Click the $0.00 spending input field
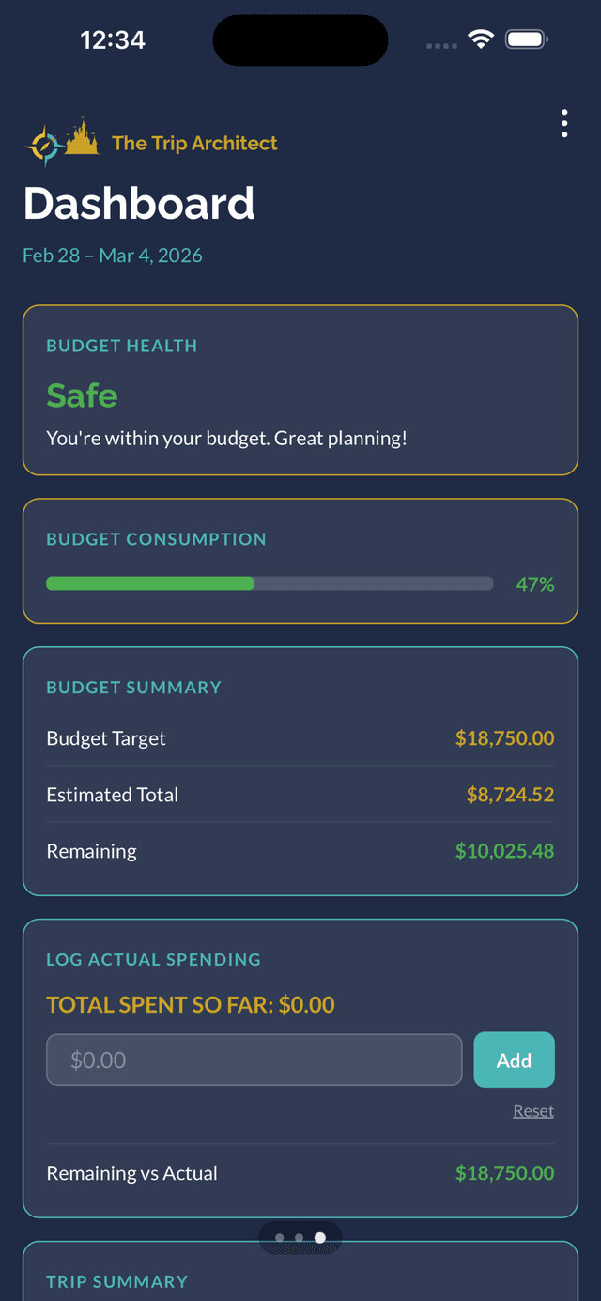This screenshot has width=601, height=1301. coord(254,1059)
